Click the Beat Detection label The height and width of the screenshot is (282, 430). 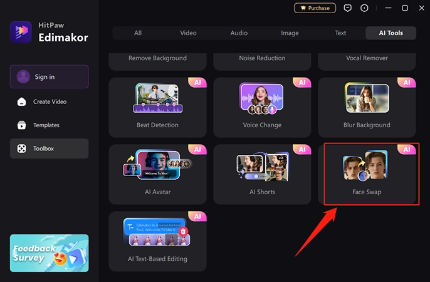[x=158, y=125]
